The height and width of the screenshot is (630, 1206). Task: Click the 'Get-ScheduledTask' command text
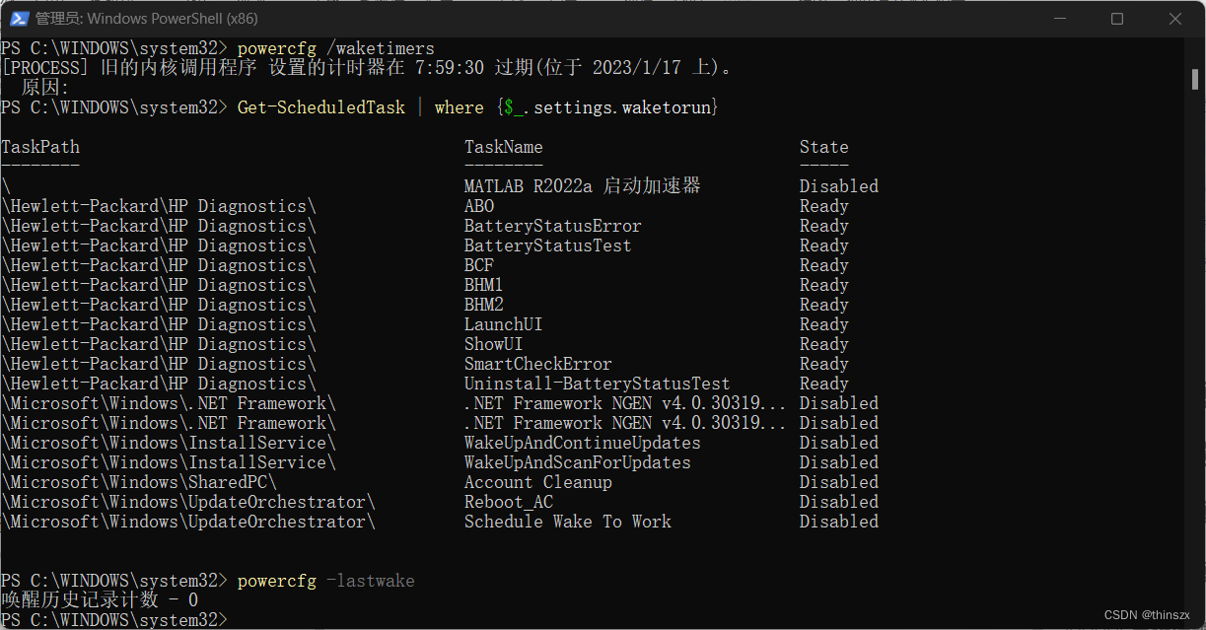pos(321,107)
